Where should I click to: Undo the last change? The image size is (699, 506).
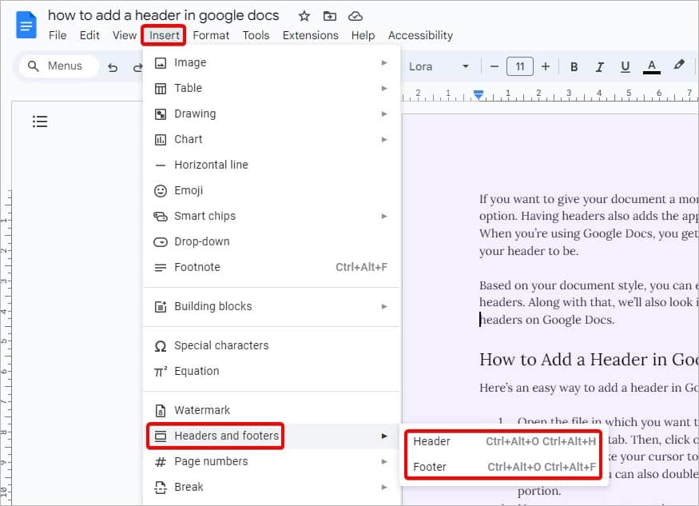coord(113,66)
